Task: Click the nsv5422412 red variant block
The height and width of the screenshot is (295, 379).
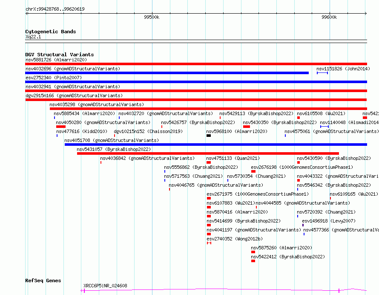Action: tap(253, 261)
